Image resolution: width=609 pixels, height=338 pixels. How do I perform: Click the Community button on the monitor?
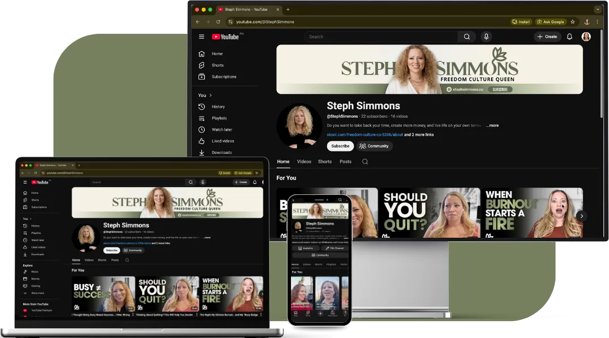point(374,146)
